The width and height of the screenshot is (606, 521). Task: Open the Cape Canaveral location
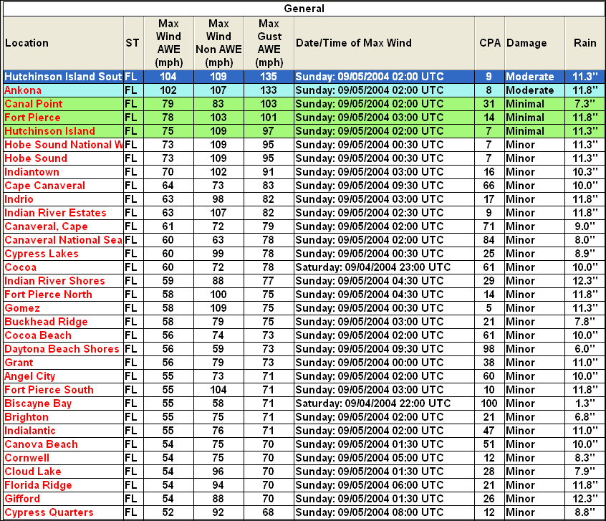pos(44,186)
